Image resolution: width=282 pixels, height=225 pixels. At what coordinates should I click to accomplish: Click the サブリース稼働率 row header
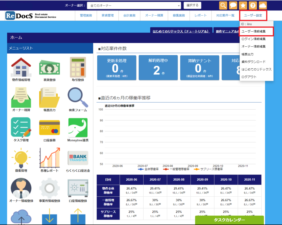tap(108, 214)
